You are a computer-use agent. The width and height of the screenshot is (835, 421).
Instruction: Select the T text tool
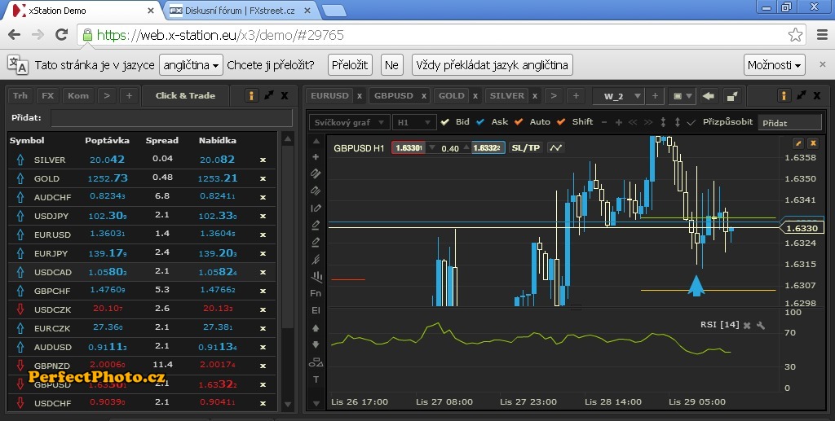[316, 379]
